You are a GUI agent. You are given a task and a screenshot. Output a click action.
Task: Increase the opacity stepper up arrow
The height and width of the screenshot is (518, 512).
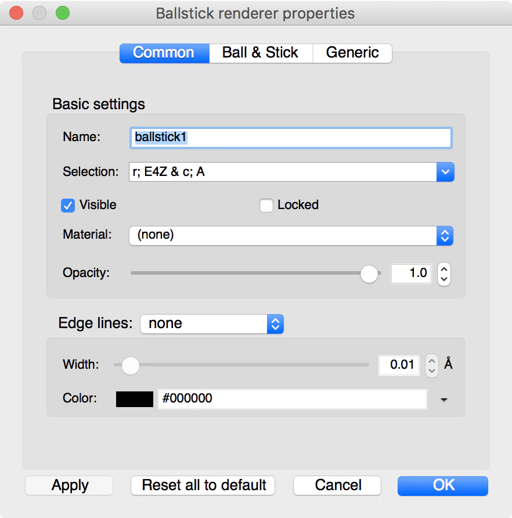click(444, 269)
